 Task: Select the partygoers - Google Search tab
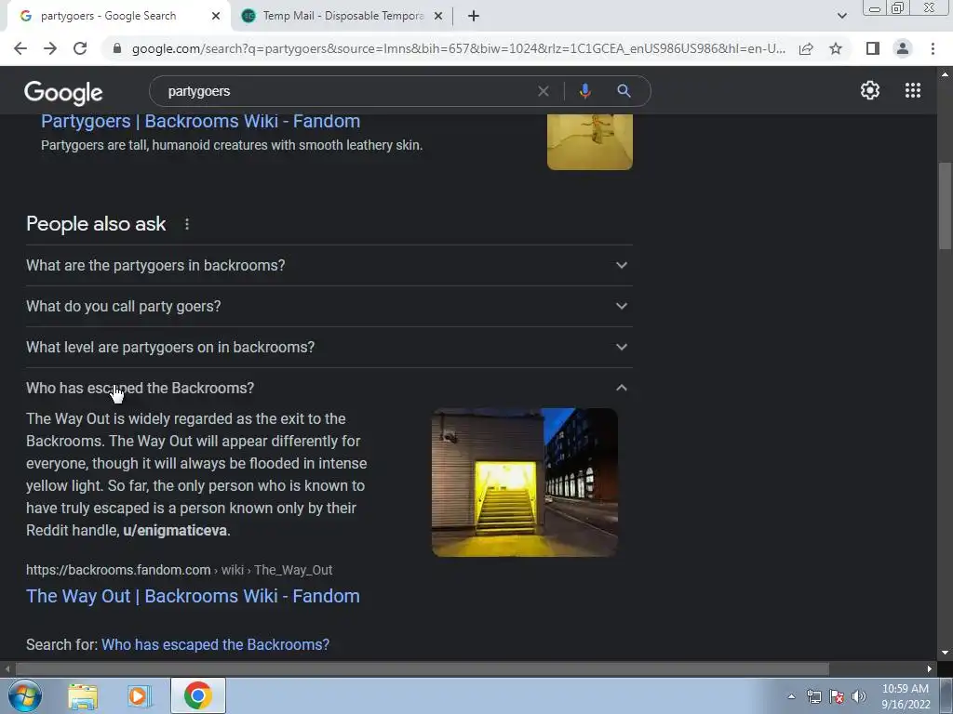point(118,16)
